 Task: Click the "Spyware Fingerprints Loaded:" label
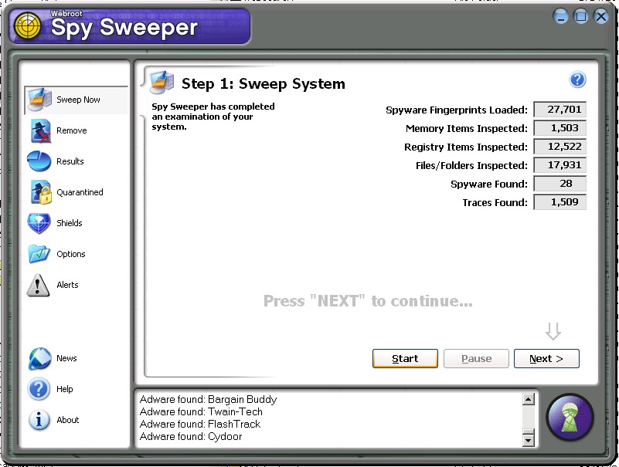(x=457, y=110)
